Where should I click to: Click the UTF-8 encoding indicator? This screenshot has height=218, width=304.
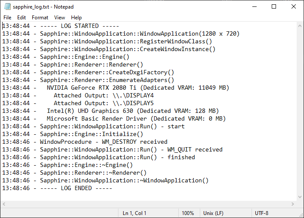(262, 213)
